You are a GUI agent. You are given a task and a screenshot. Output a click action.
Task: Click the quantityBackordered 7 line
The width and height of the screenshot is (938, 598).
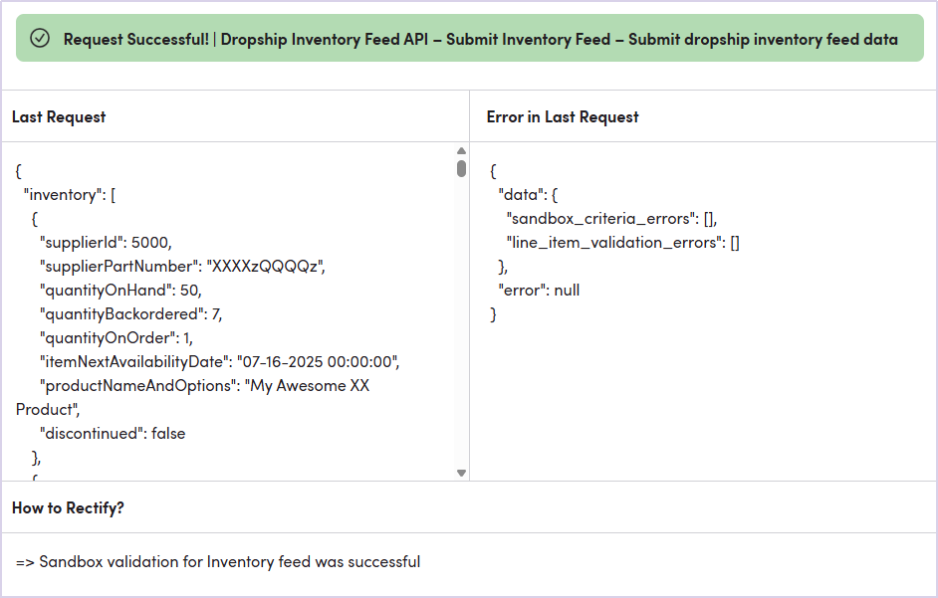(x=130, y=313)
